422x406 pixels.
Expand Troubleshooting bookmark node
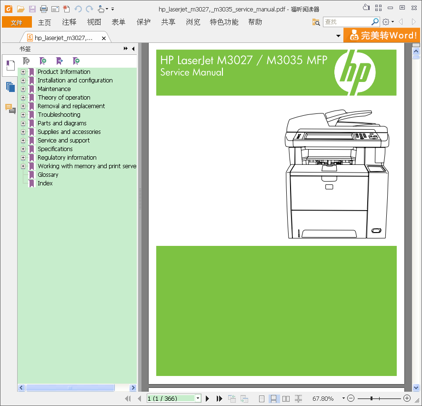[23, 115]
